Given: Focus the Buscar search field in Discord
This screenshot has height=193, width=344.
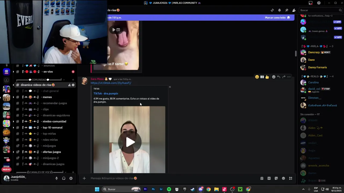Looking at the screenshot, I should click(x=321, y=10).
